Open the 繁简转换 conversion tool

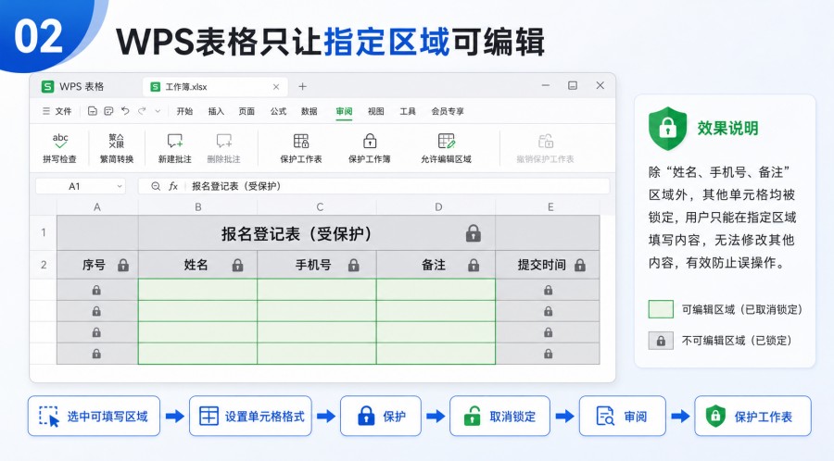coord(117,147)
